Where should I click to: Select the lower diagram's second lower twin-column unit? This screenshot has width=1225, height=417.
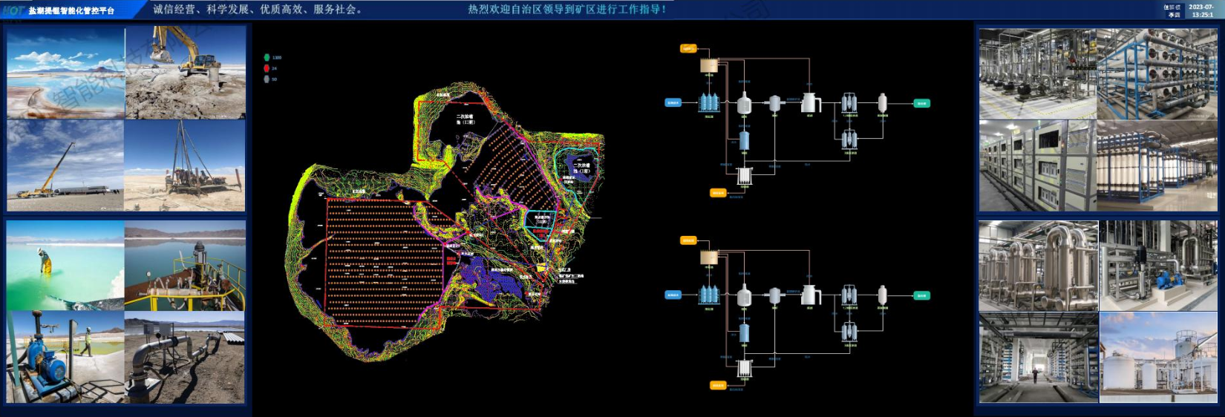[849, 331]
